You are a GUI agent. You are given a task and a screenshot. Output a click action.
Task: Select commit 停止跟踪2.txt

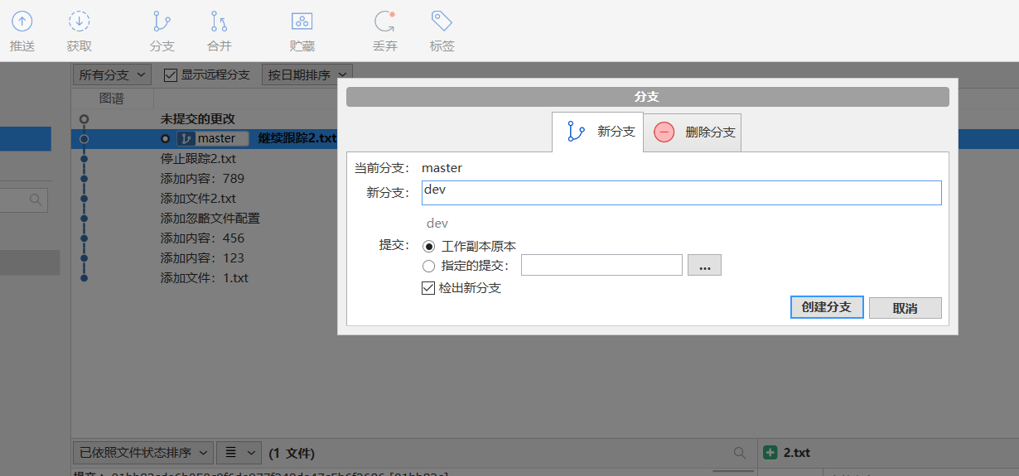[198, 158]
